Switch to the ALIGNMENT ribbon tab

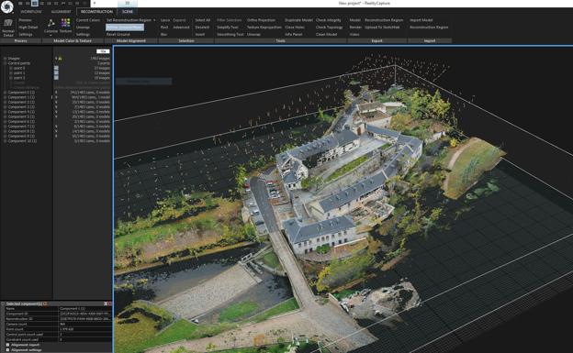click(x=61, y=12)
